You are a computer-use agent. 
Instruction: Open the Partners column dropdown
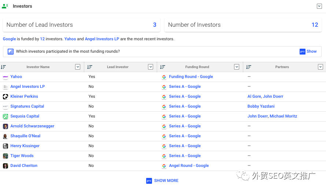[321, 67]
